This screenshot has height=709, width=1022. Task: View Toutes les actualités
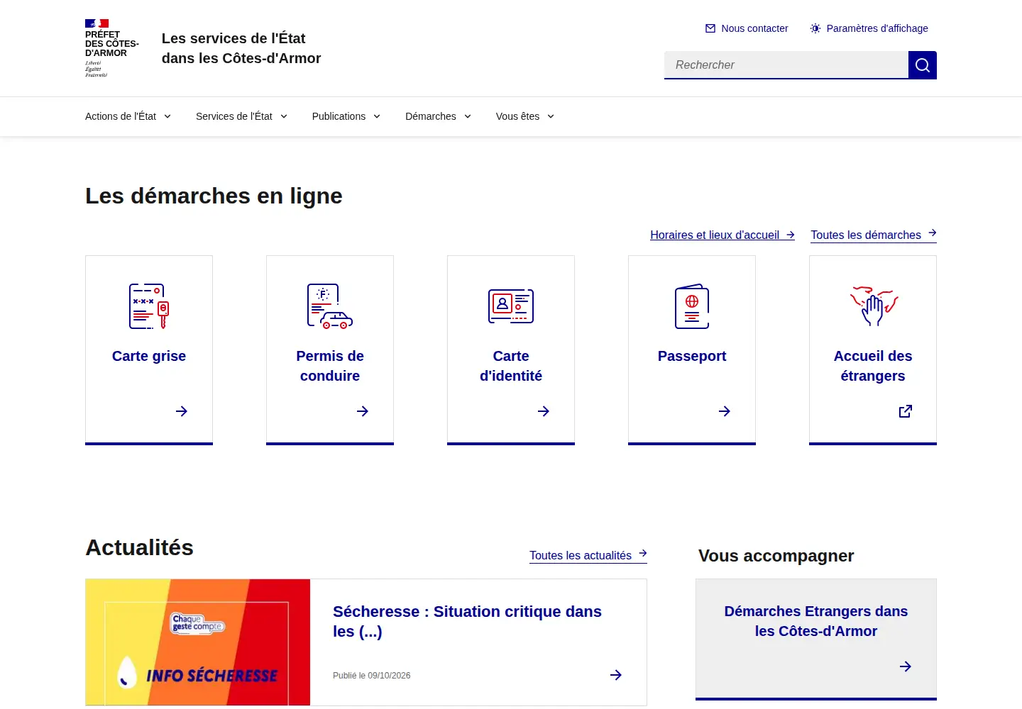point(588,555)
